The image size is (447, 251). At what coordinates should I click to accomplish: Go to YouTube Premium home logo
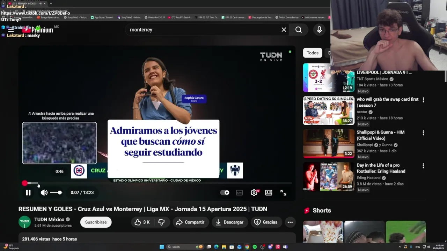37,30
